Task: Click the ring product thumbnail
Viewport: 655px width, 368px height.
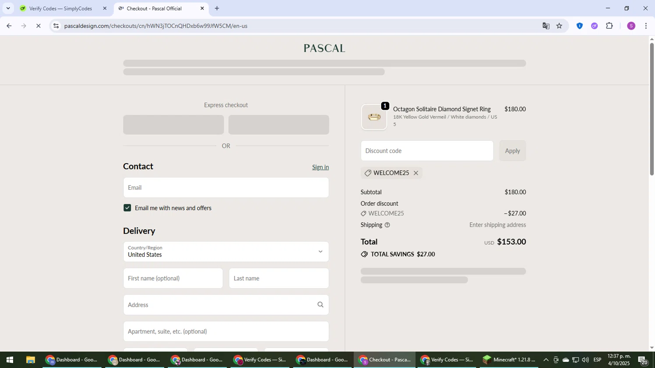Action: click(x=374, y=117)
